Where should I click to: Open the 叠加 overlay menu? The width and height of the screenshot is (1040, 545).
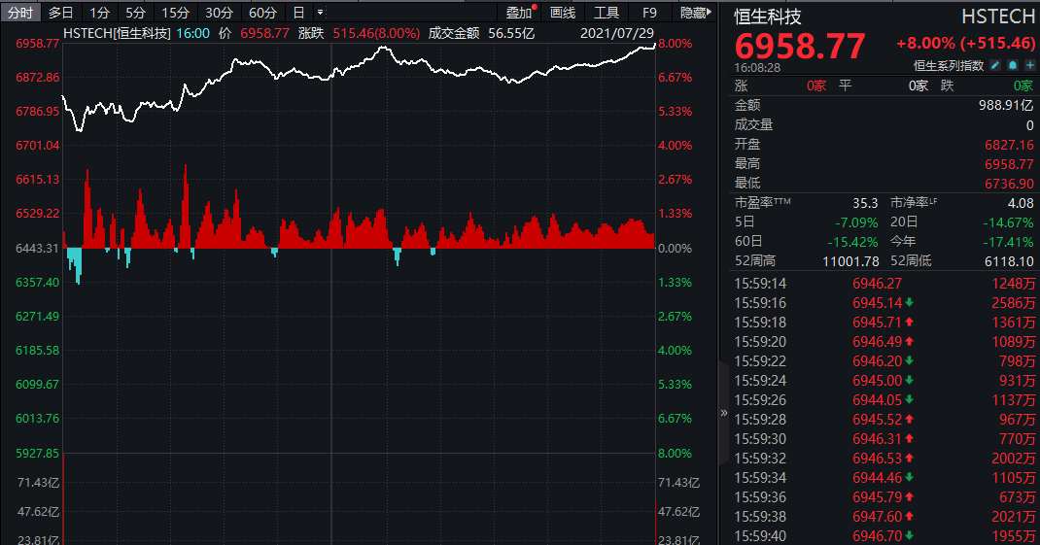point(519,12)
